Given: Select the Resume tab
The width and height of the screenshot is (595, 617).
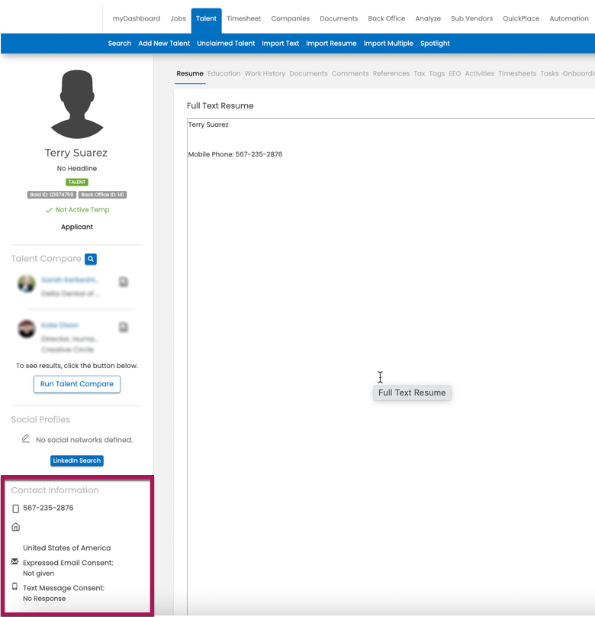Looking at the screenshot, I should (190, 73).
